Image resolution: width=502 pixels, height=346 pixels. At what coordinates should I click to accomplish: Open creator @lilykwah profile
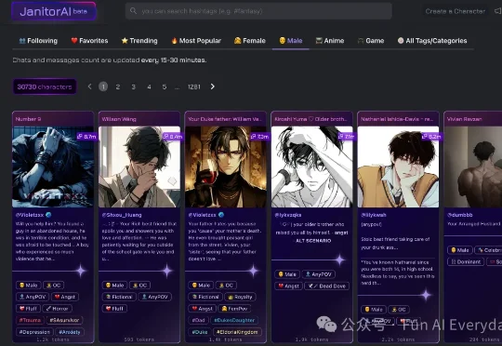tap(374, 215)
